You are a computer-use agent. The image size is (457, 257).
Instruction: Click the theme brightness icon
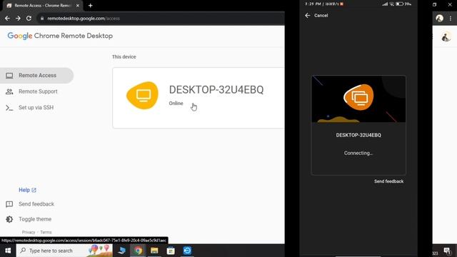(9, 219)
